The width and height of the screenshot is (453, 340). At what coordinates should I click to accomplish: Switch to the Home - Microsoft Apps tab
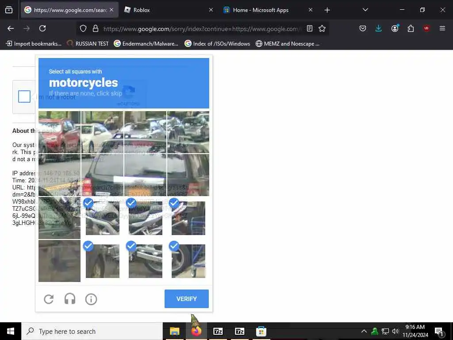tap(268, 10)
